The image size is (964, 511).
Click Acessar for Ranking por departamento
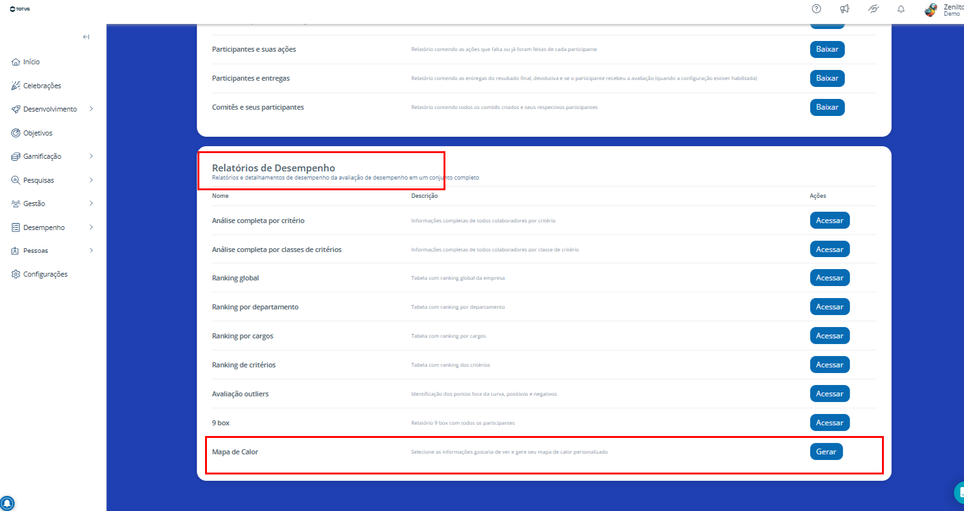[830, 307]
